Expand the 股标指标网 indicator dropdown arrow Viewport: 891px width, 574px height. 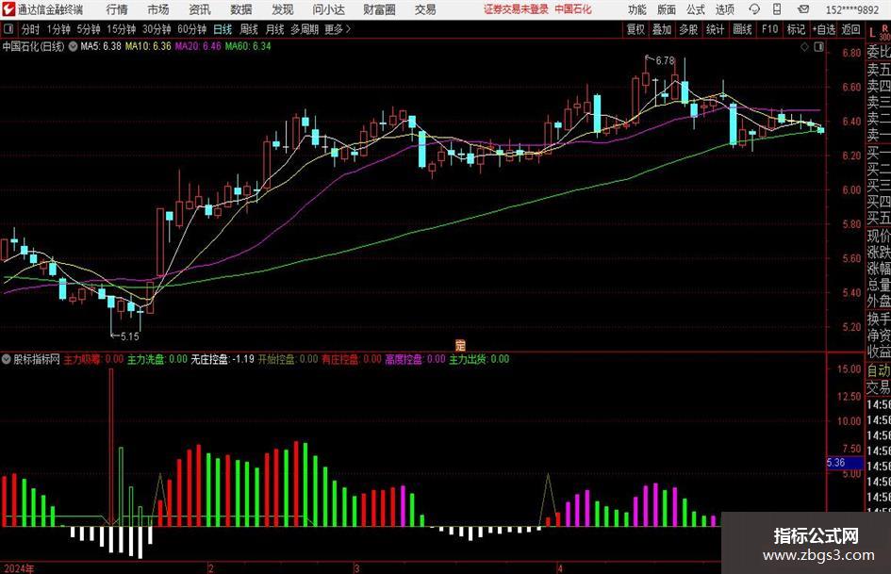[x=7, y=359]
